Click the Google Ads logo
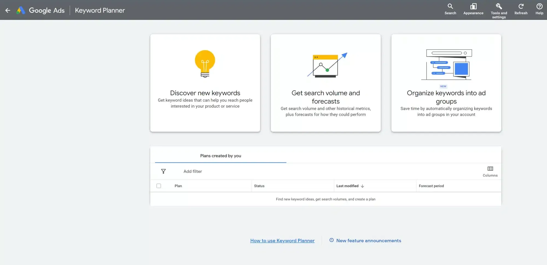547x265 pixels. pyautogui.click(x=40, y=10)
